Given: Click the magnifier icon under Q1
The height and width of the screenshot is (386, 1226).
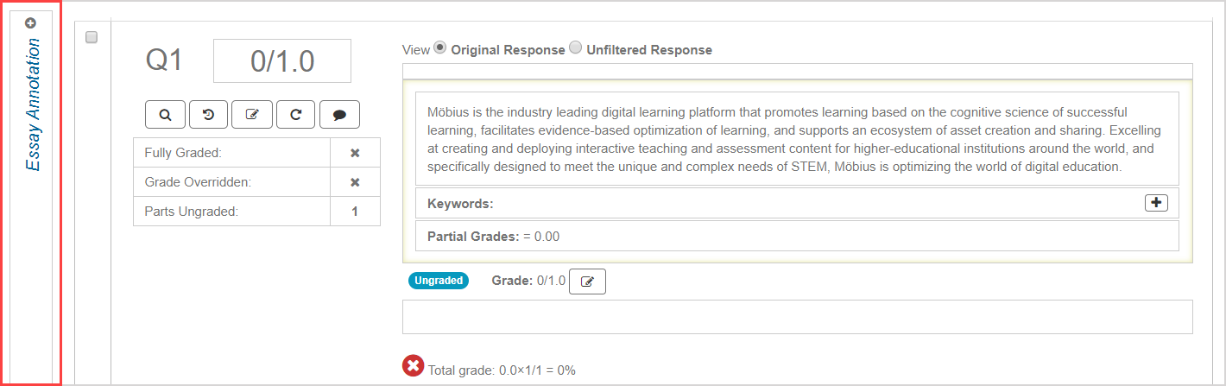Looking at the screenshot, I should 166,114.
